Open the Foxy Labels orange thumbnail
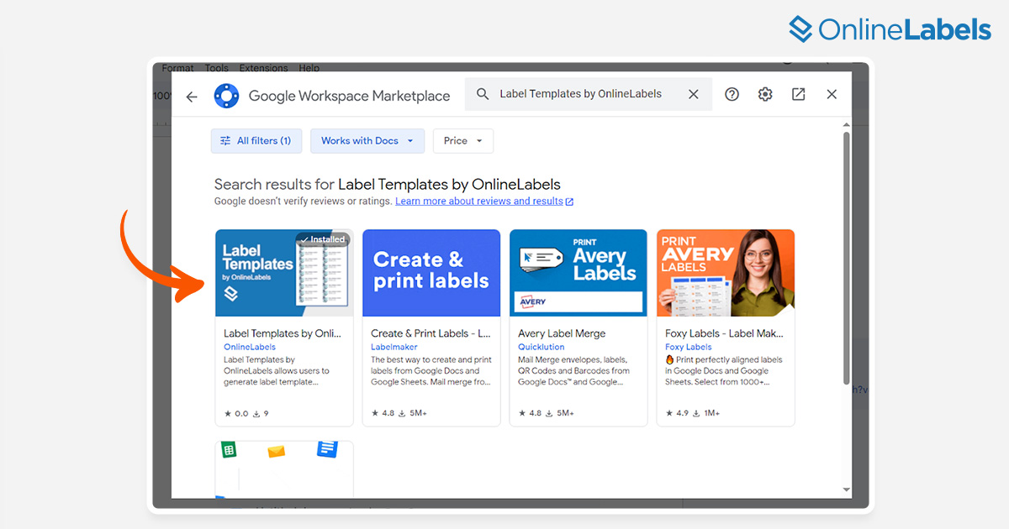The height and width of the screenshot is (529, 1009). tap(726, 273)
